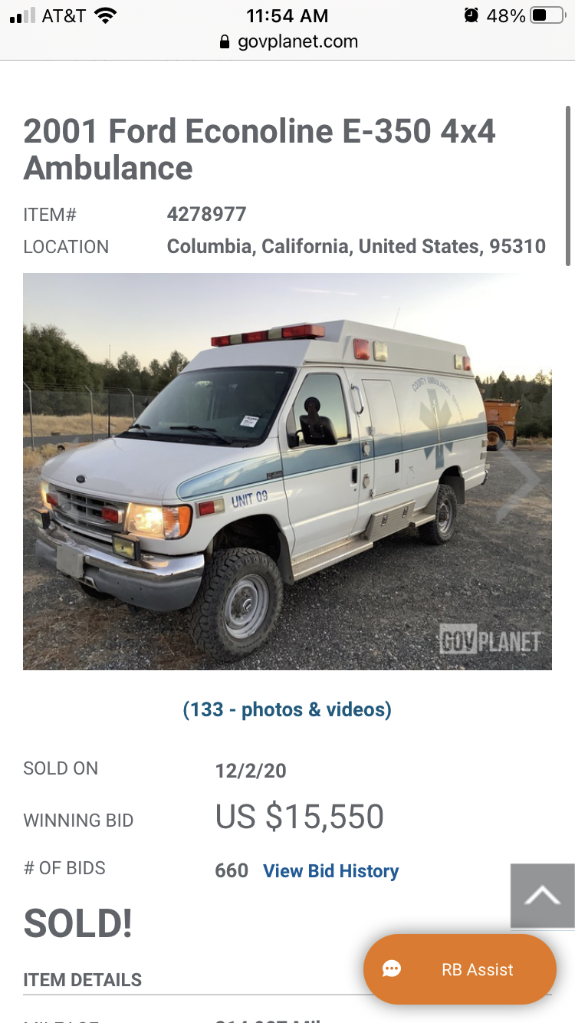This screenshot has height=1023, width=575.
Task: Tap the GovPlanet watermark on photo
Action: pyautogui.click(x=490, y=640)
